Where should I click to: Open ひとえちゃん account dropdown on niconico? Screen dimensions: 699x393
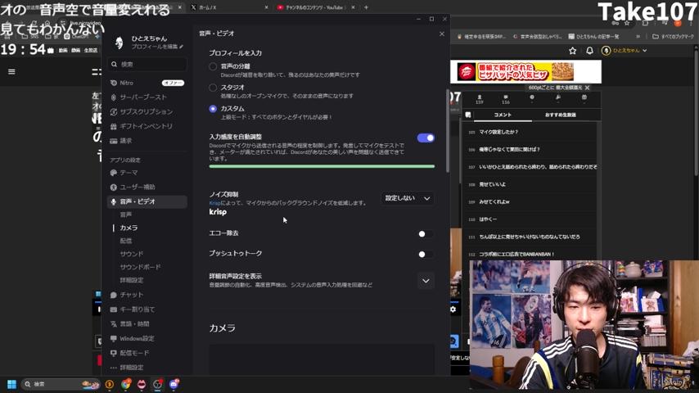(x=624, y=51)
